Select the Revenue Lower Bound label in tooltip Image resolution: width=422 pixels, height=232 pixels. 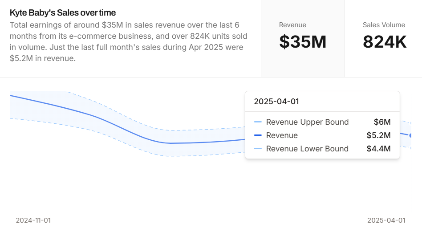(x=307, y=149)
